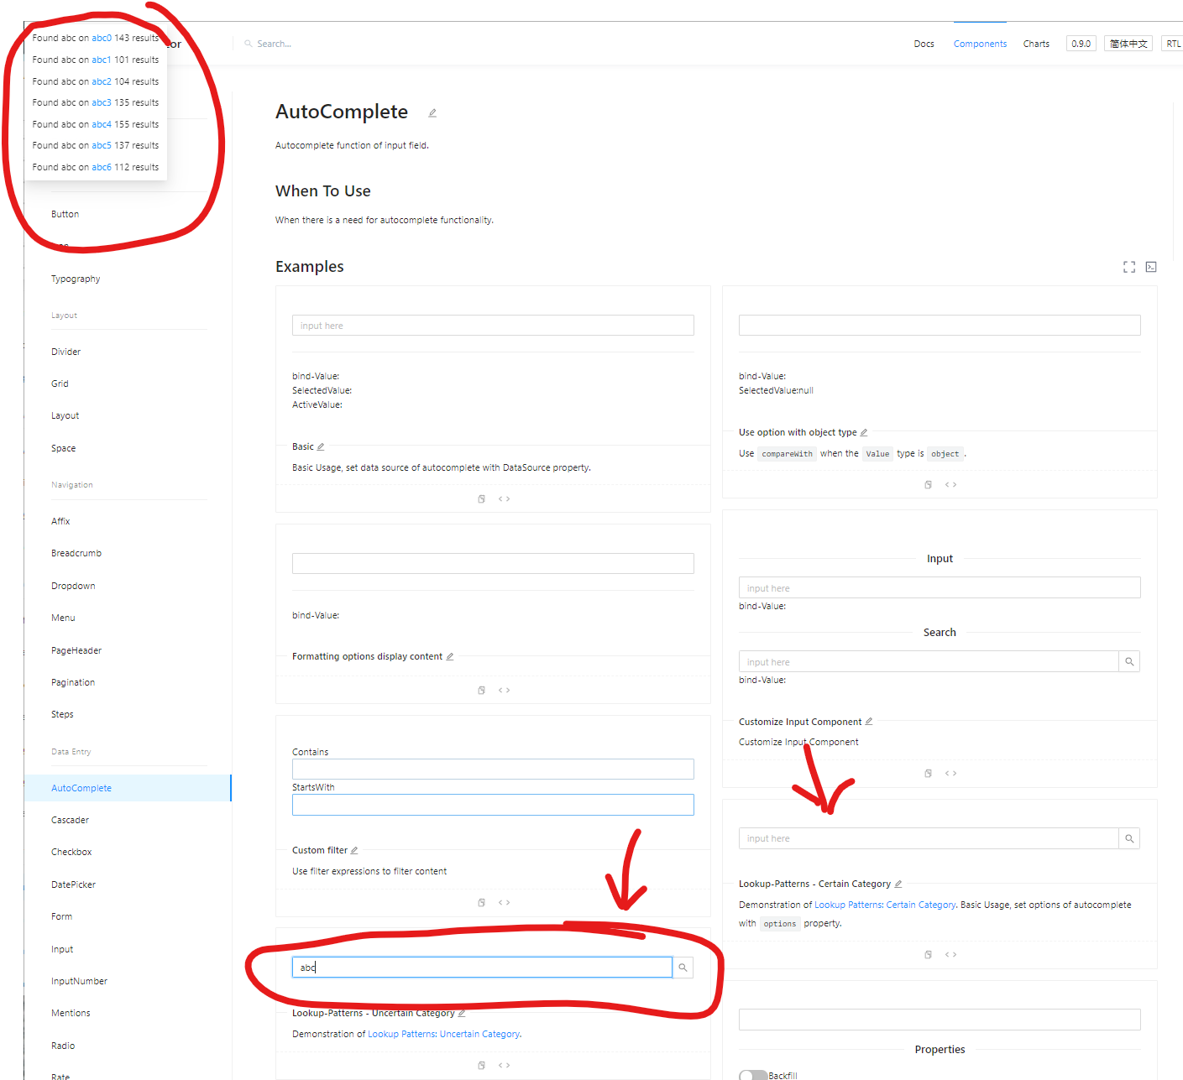Select the 'abc0 143 results' suggestion

[96, 38]
